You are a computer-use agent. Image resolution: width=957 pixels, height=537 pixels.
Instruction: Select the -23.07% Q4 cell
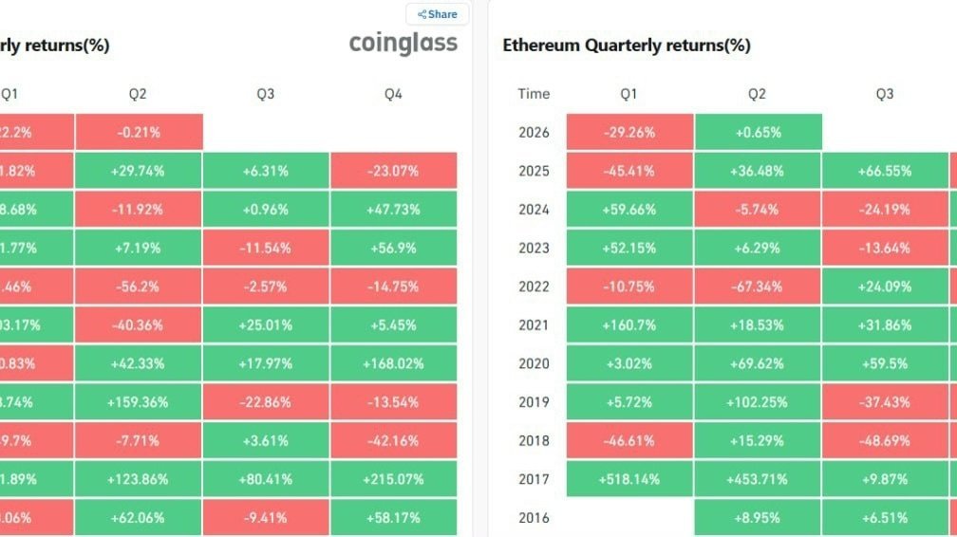(x=393, y=172)
